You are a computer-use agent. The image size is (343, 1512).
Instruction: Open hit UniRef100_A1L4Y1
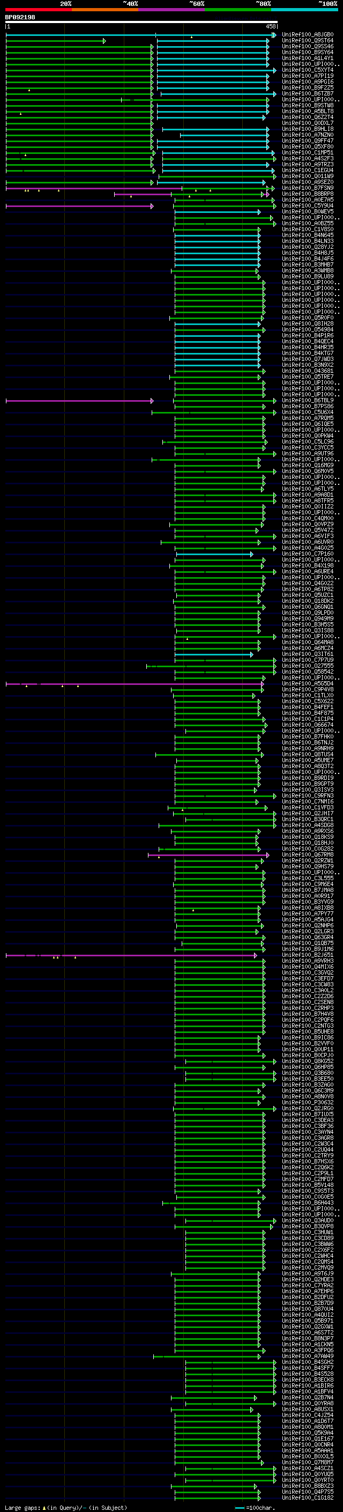[x=308, y=58]
